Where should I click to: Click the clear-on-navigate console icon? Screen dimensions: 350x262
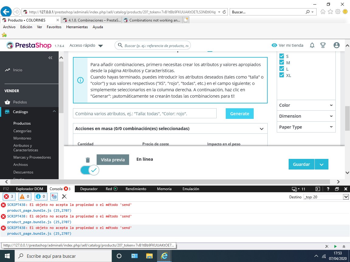[x=54, y=196]
